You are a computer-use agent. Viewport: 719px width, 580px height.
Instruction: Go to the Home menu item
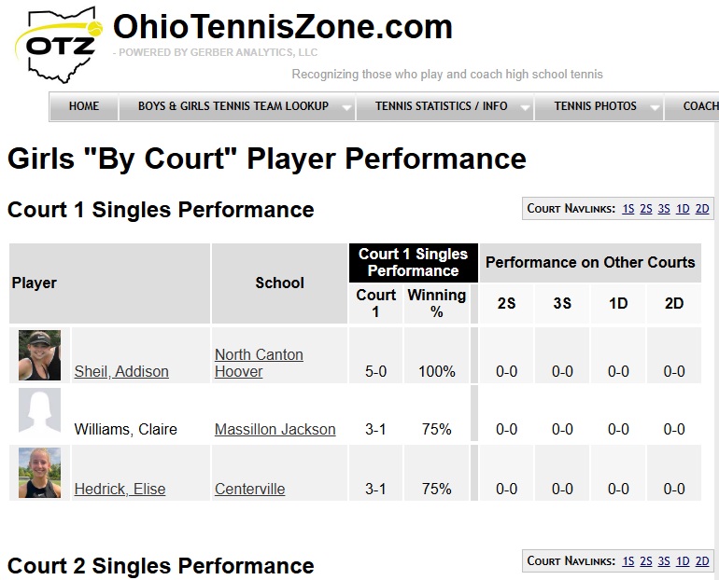coord(84,106)
